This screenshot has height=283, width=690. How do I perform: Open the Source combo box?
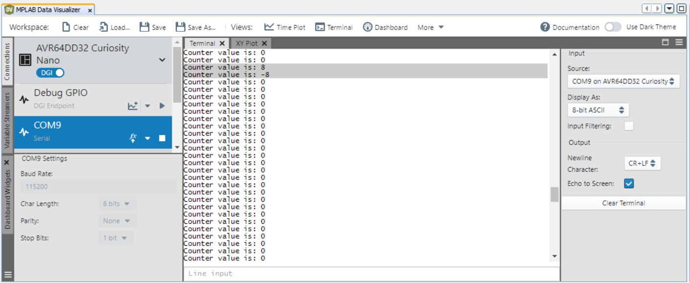tap(623, 81)
